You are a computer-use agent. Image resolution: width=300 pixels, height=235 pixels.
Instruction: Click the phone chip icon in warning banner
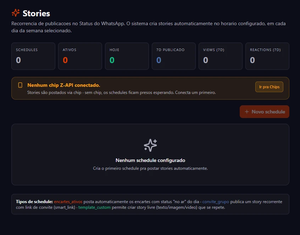pyautogui.click(x=20, y=85)
